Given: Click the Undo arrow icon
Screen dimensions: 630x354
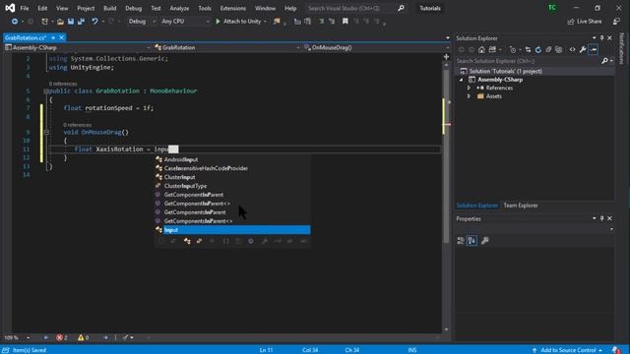Looking at the screenshot, I should [94, 22].
